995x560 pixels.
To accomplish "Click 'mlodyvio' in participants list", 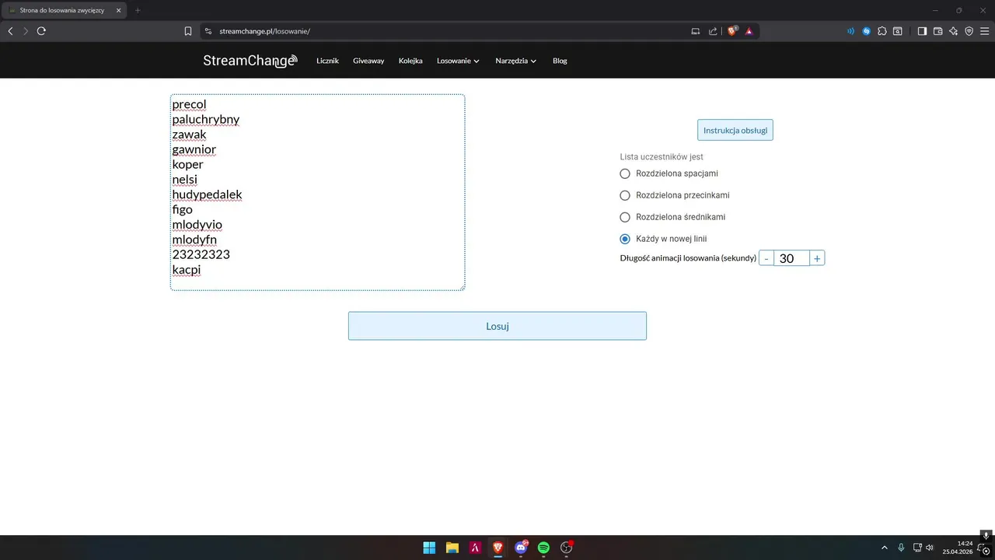I will click(197, 225).
